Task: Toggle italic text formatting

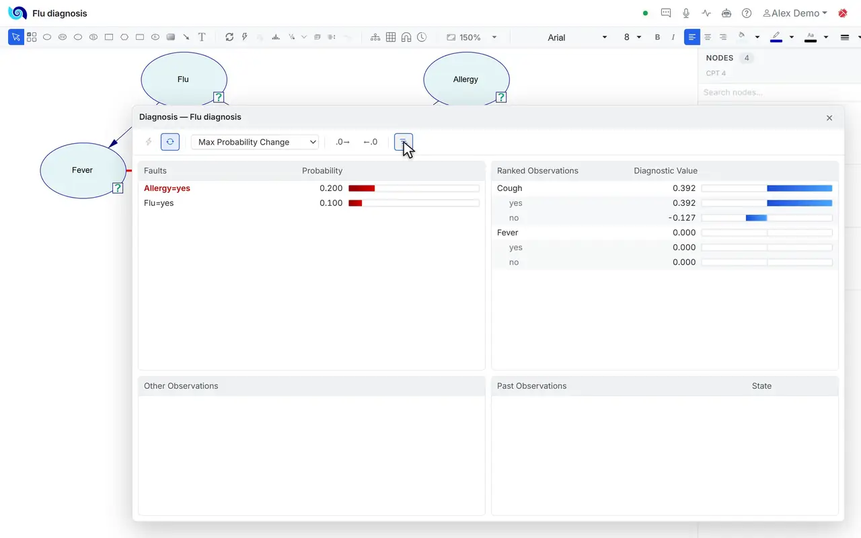Action: tap(673, 38)
